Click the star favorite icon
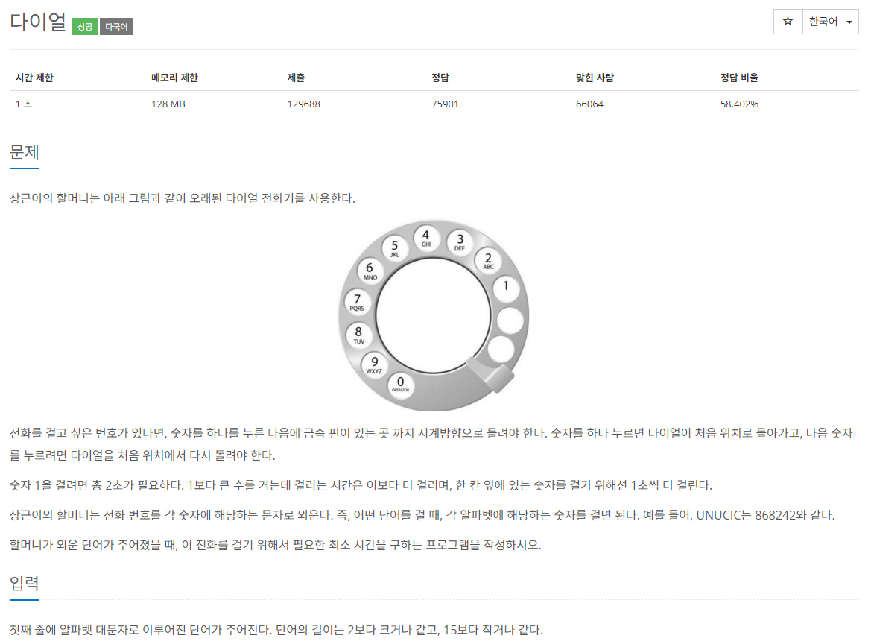Viewport: 871px width, 644px height. [x=788, y=22]
